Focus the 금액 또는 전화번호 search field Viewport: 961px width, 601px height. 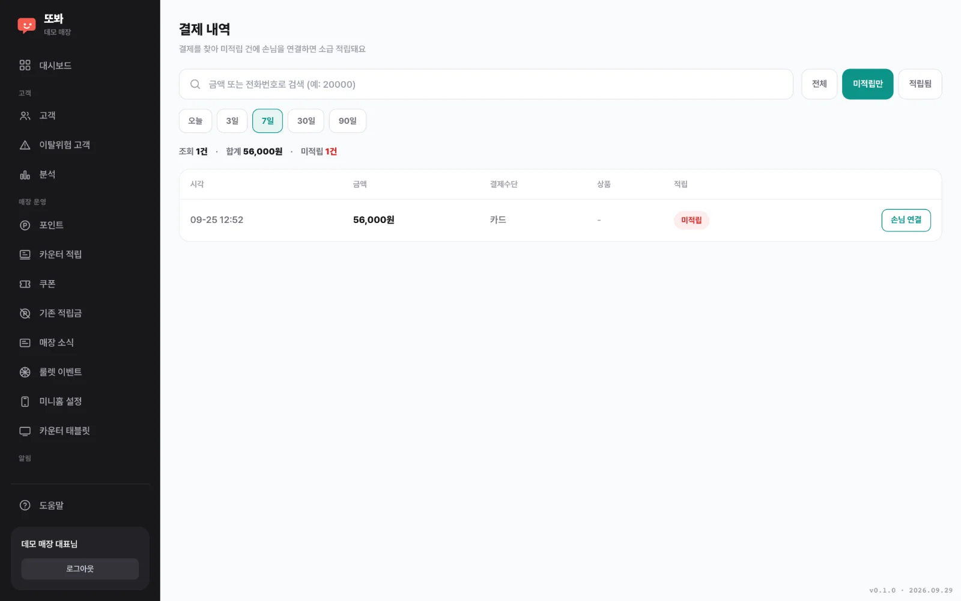pos(486,84)
